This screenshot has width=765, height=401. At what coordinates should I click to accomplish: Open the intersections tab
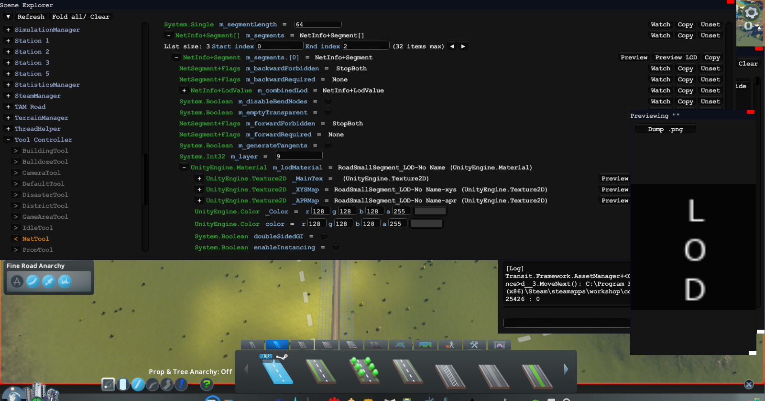pyautogui.click(x=400, y=345)
